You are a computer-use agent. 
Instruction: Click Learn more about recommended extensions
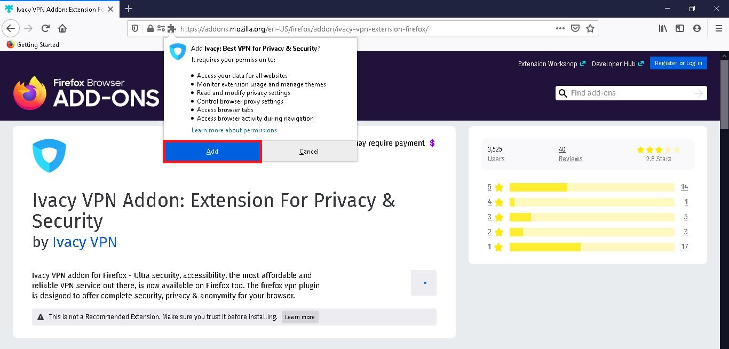[x=300, y=317]
